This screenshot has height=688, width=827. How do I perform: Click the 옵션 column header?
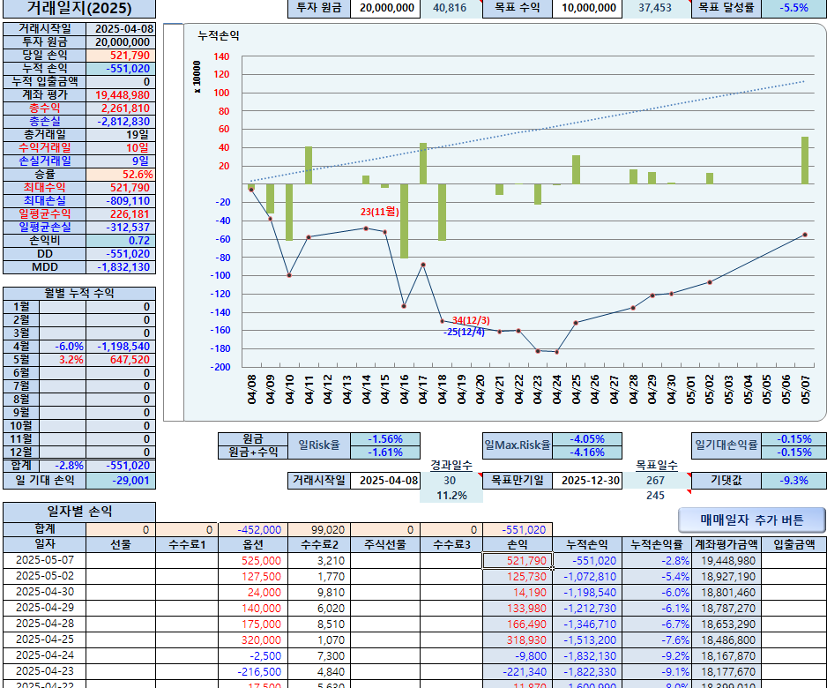253,544
